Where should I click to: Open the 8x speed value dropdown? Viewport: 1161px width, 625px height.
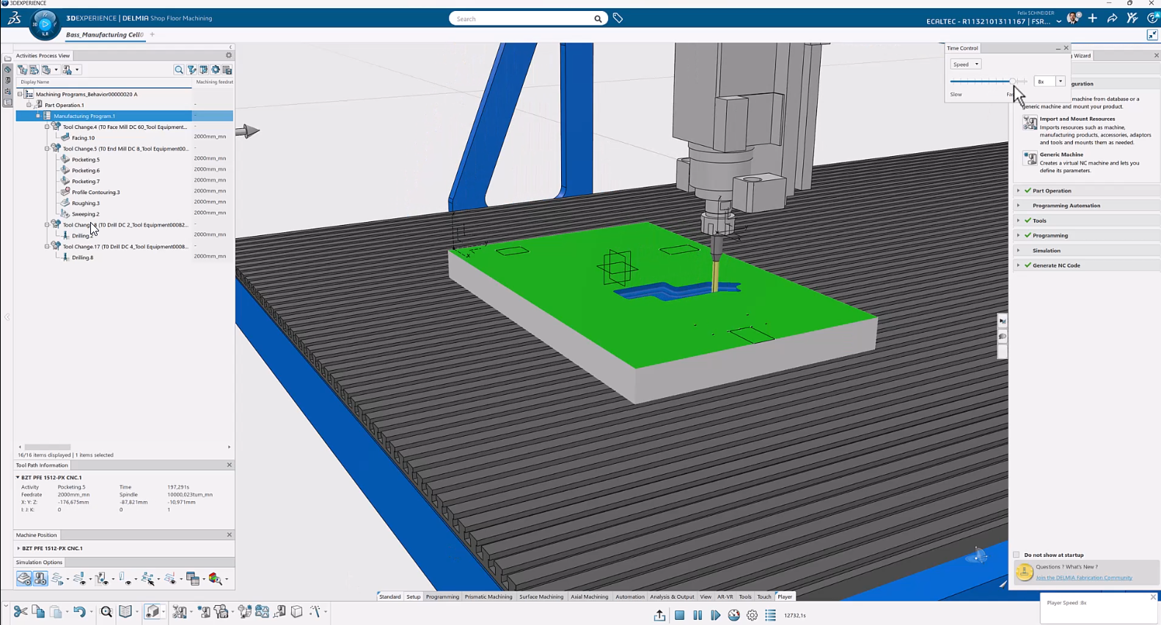pos(1060,81)
